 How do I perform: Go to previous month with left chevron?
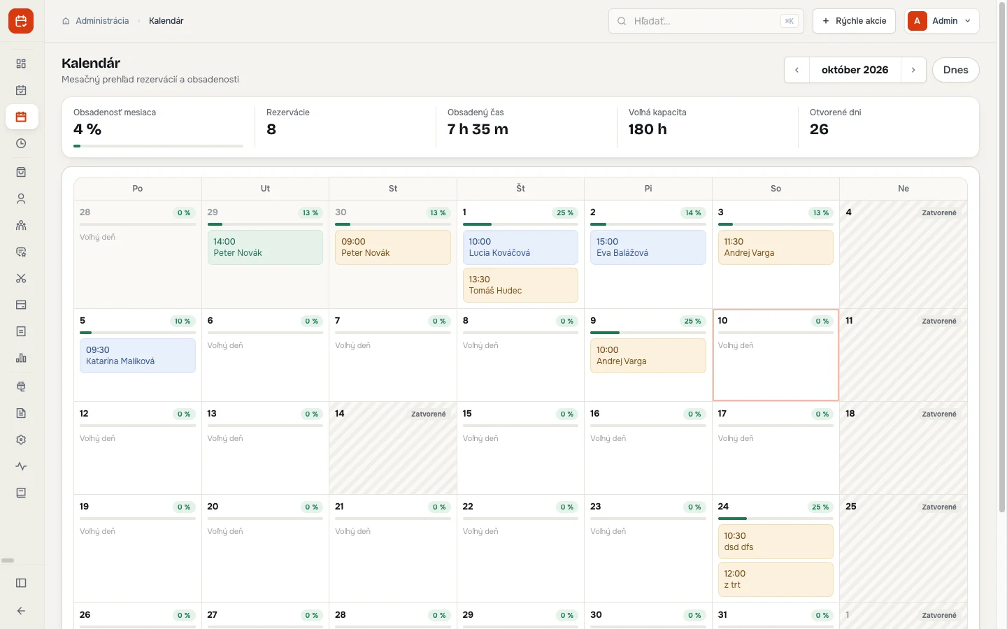pyautogui.click(x=797, y=70)
